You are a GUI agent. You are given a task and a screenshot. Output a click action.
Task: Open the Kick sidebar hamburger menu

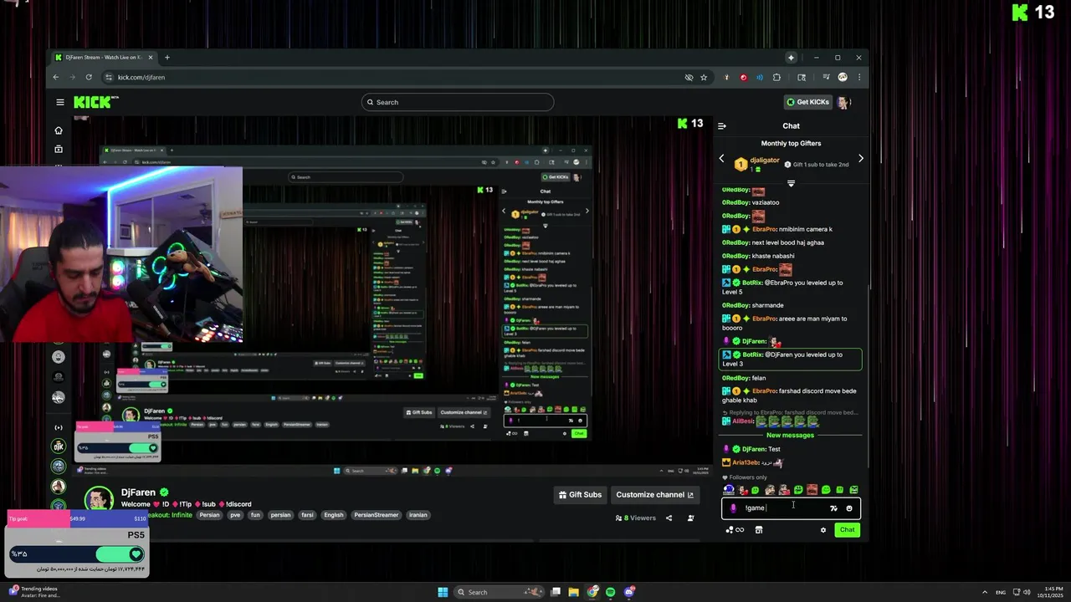point(59,102)
